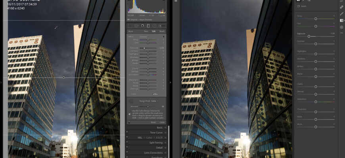This screenshot has width=345, height=158.
Task: Select the Radial Filter tool
Action: 154,26
